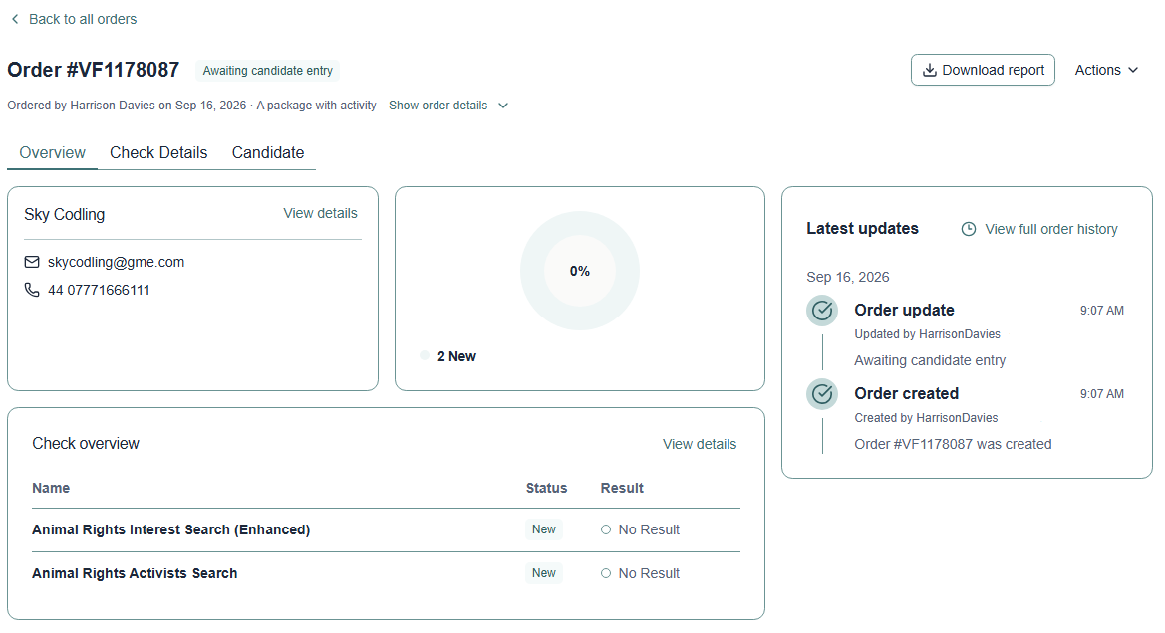
Task: Click Order #VF1178087 was created text
Action: coord(954,445)
